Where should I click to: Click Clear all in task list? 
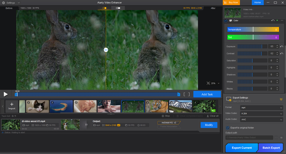[x=213, y=116]
